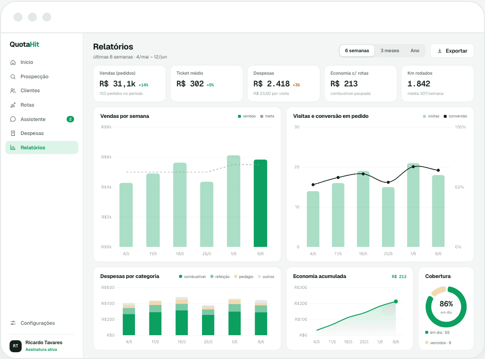Click the download icon in Exportar
Screen dimensions: 485x359
pos(440,51)
